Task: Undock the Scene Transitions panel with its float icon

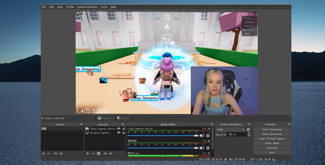Action: tap(249, 124)
